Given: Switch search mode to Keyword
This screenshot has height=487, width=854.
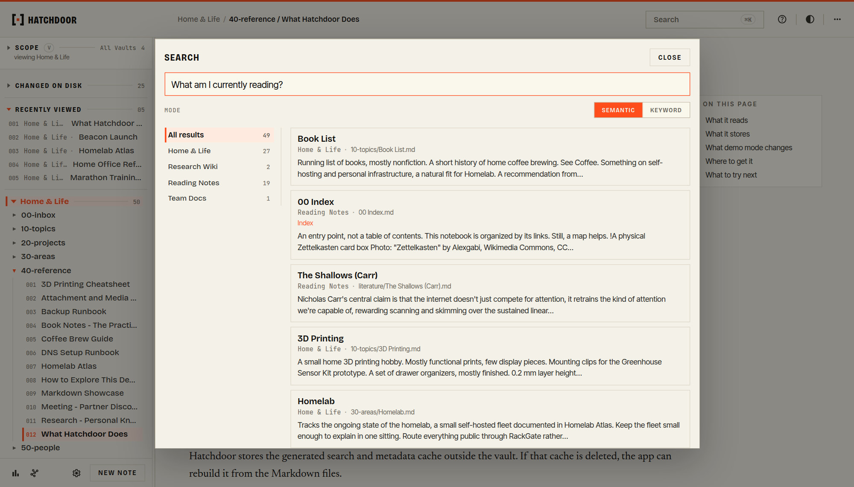Looking at the screenshot, I should (666, 110).
